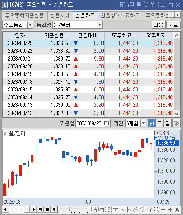Screen dimensions: 183x215
Task: Switch to 주요통화기준환율 tab
Action: point(24,15)
